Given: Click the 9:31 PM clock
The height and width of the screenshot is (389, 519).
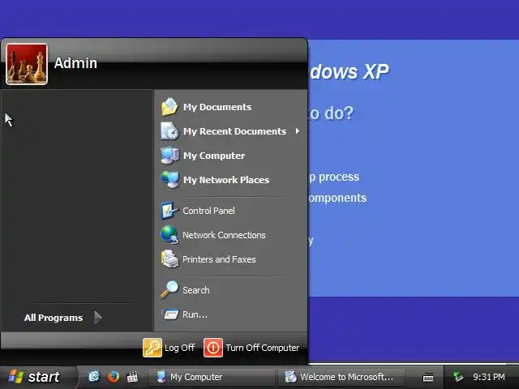Looking at the screenshot, I should (x=489, y=377).
